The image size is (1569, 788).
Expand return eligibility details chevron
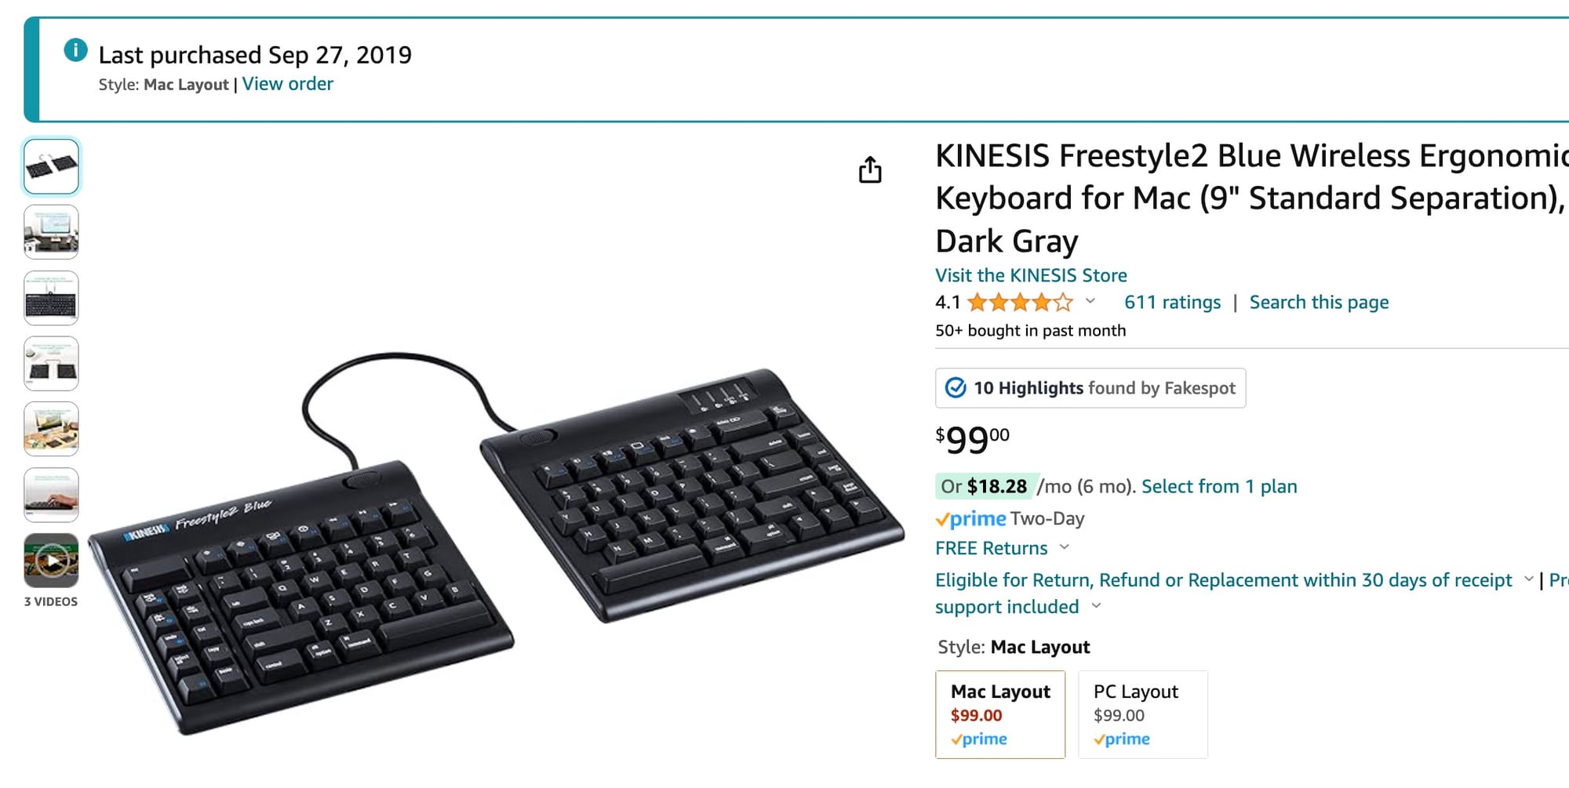(x=1528, y=579)
